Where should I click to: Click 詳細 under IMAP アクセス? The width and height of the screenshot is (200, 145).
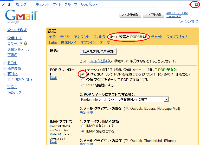pos(53,142)
